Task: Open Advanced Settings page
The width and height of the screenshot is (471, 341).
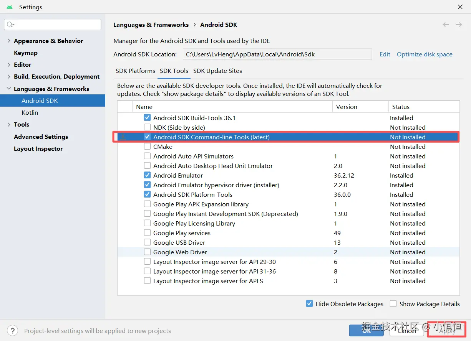Action: 41,137
